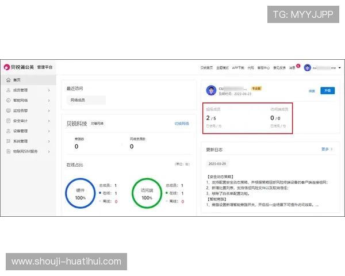Open 消息 in the top bar
This screenshot has width=345, height=276.
[292, 68]
